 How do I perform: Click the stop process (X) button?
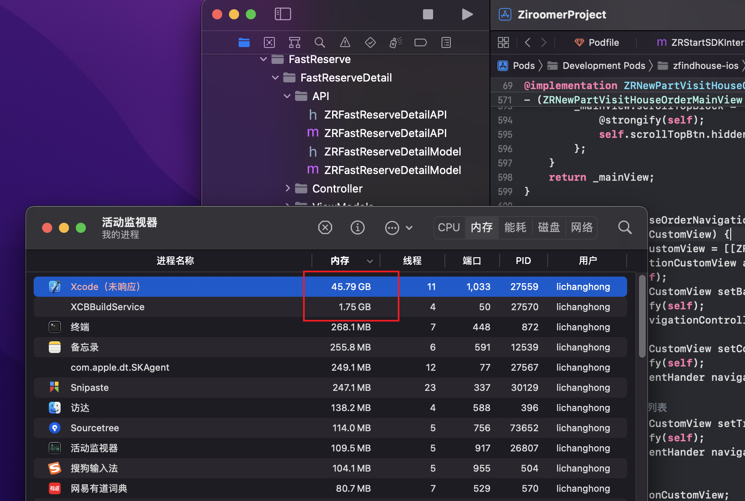click(325, 228)
